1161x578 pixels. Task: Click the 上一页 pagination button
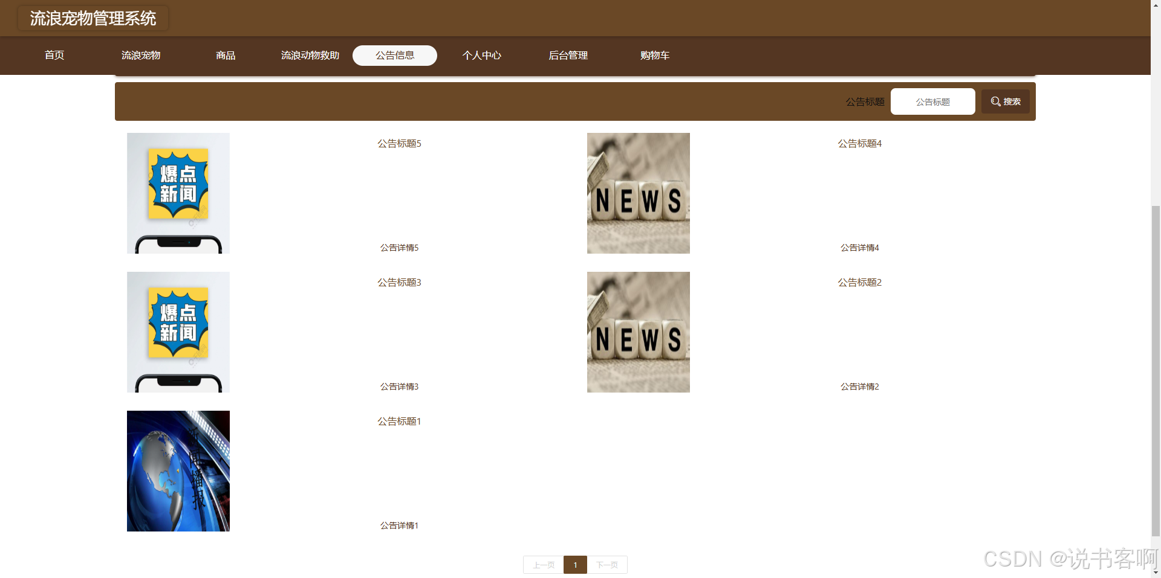[x=543, y=565]
